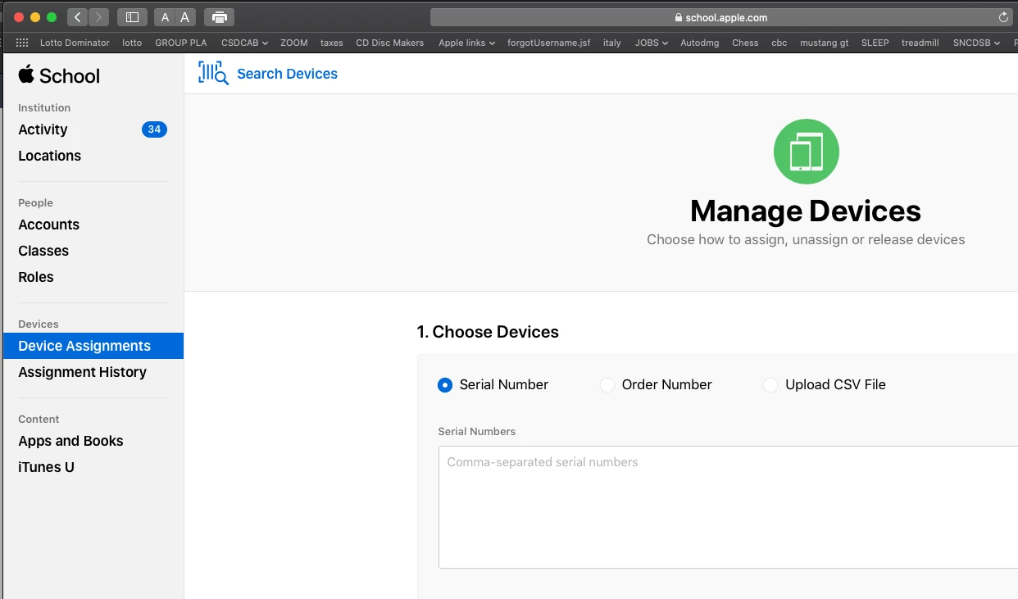
Task: Open Locations in the sidebar
Action: click(49, 156)
